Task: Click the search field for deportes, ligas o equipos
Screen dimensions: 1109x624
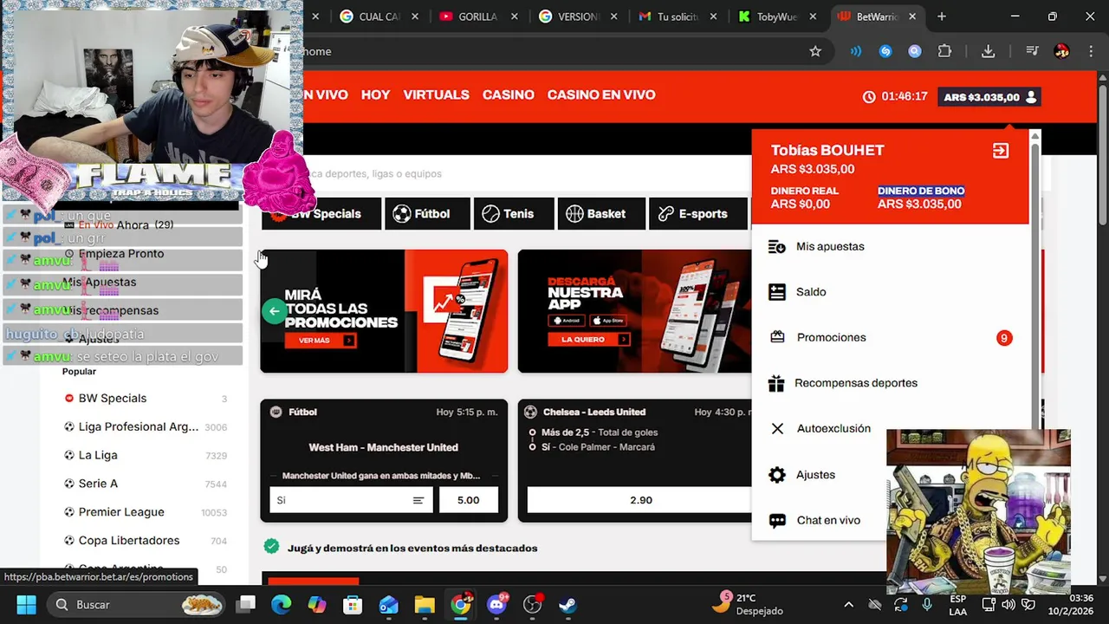Action: 520,174
